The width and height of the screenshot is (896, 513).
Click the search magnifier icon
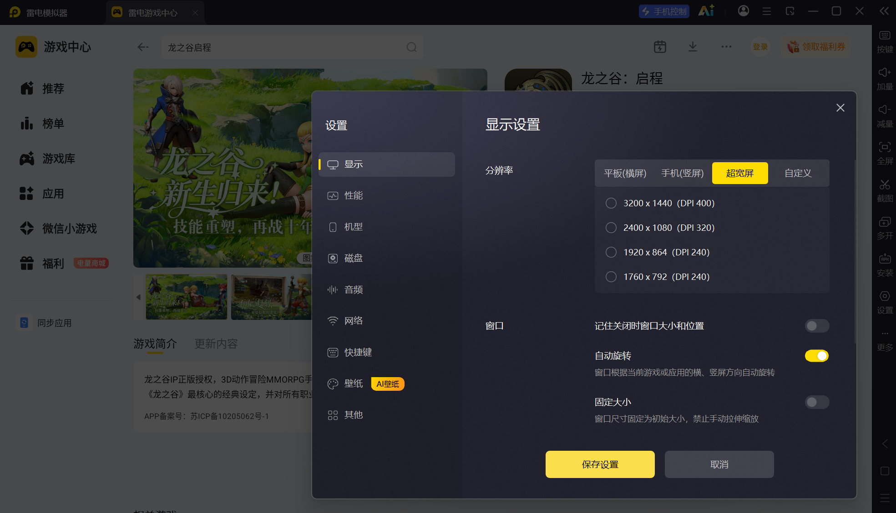411,47
